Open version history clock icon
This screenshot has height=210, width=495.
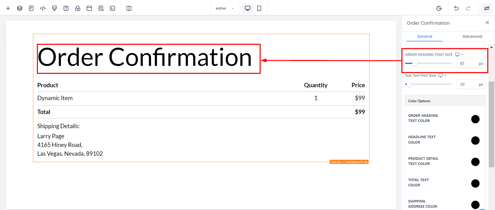[439, 8]
